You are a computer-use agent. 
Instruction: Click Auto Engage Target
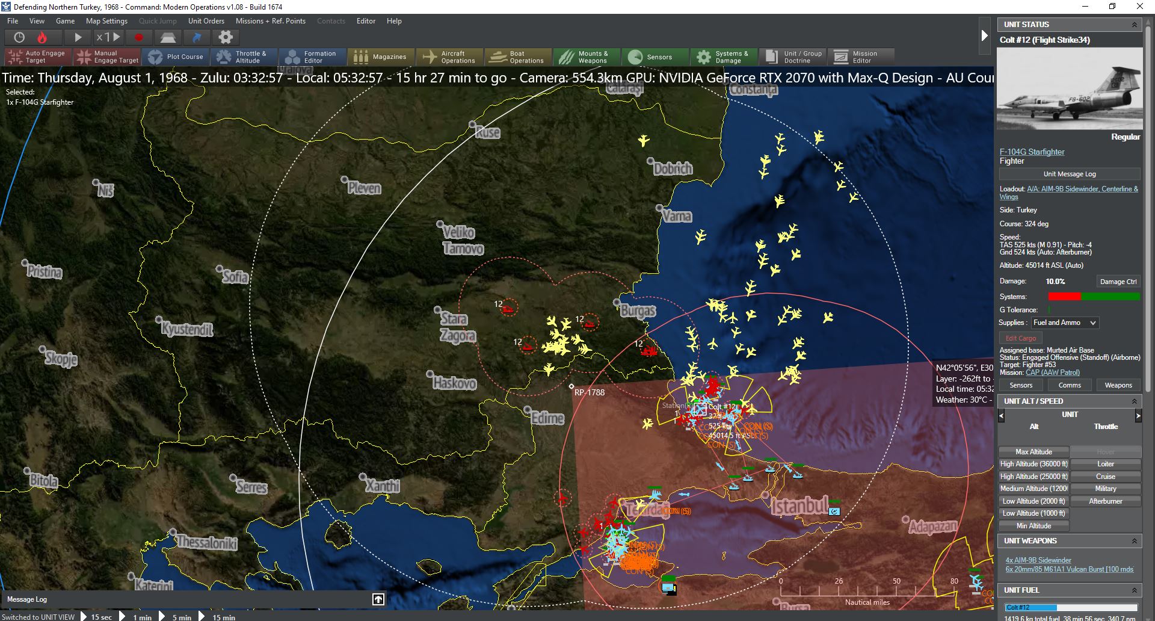(x=38, y=57)
